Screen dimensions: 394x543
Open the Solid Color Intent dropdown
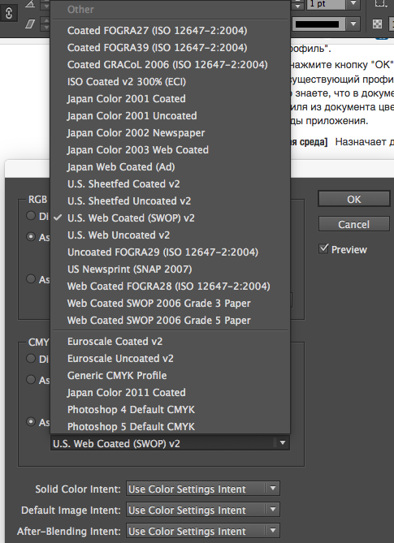click(203, 489)
